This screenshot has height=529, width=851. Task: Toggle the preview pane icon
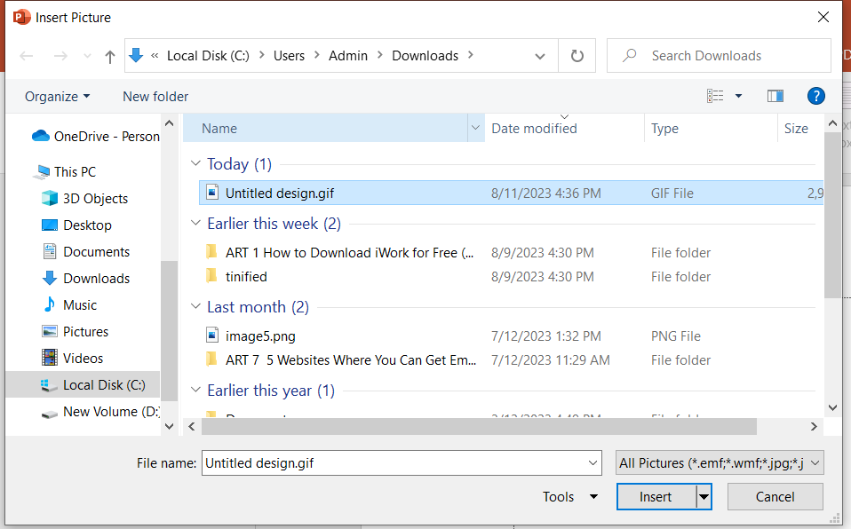[x=775, y=96]
